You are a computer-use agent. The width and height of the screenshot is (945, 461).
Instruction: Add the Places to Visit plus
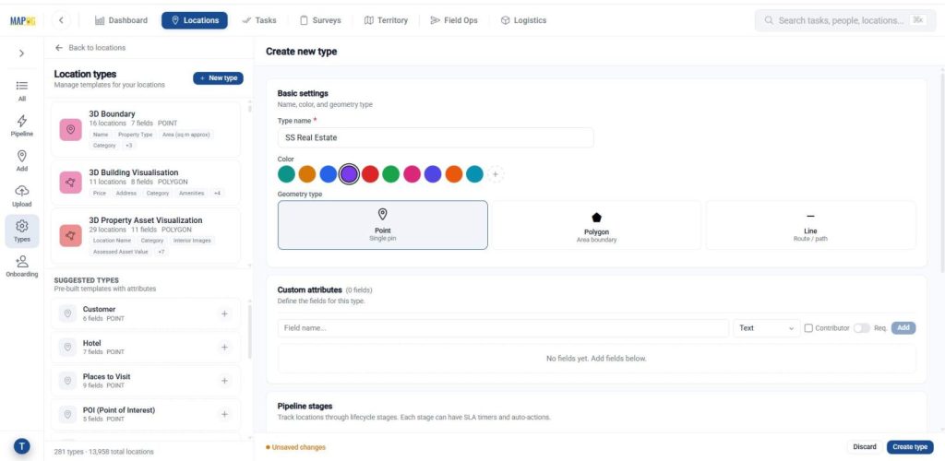click(224, 381)
